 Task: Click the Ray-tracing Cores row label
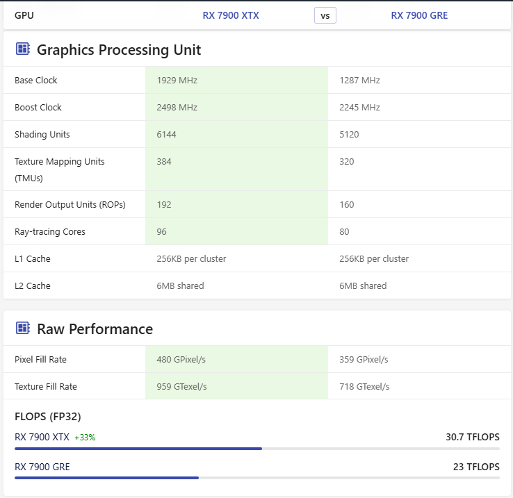pos(50,232)
